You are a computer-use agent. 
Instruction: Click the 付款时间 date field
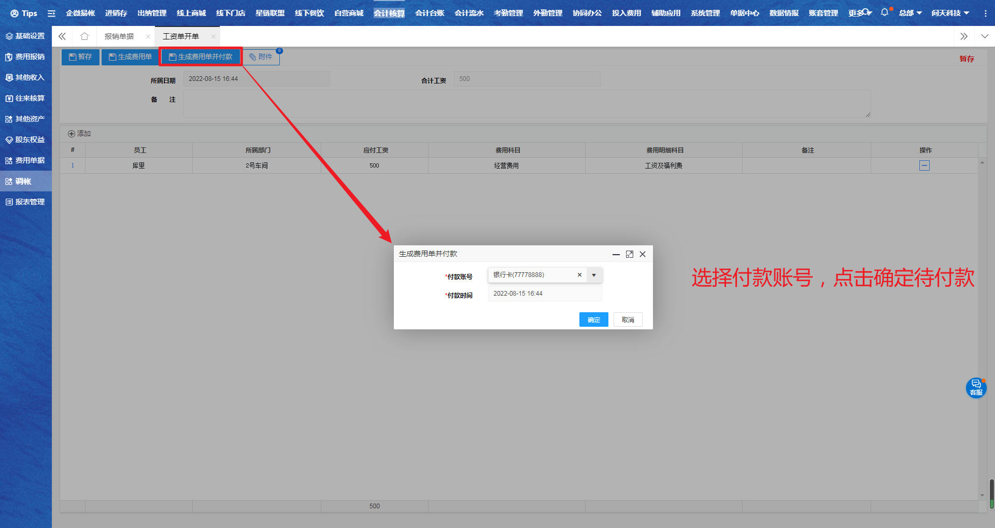544,294
